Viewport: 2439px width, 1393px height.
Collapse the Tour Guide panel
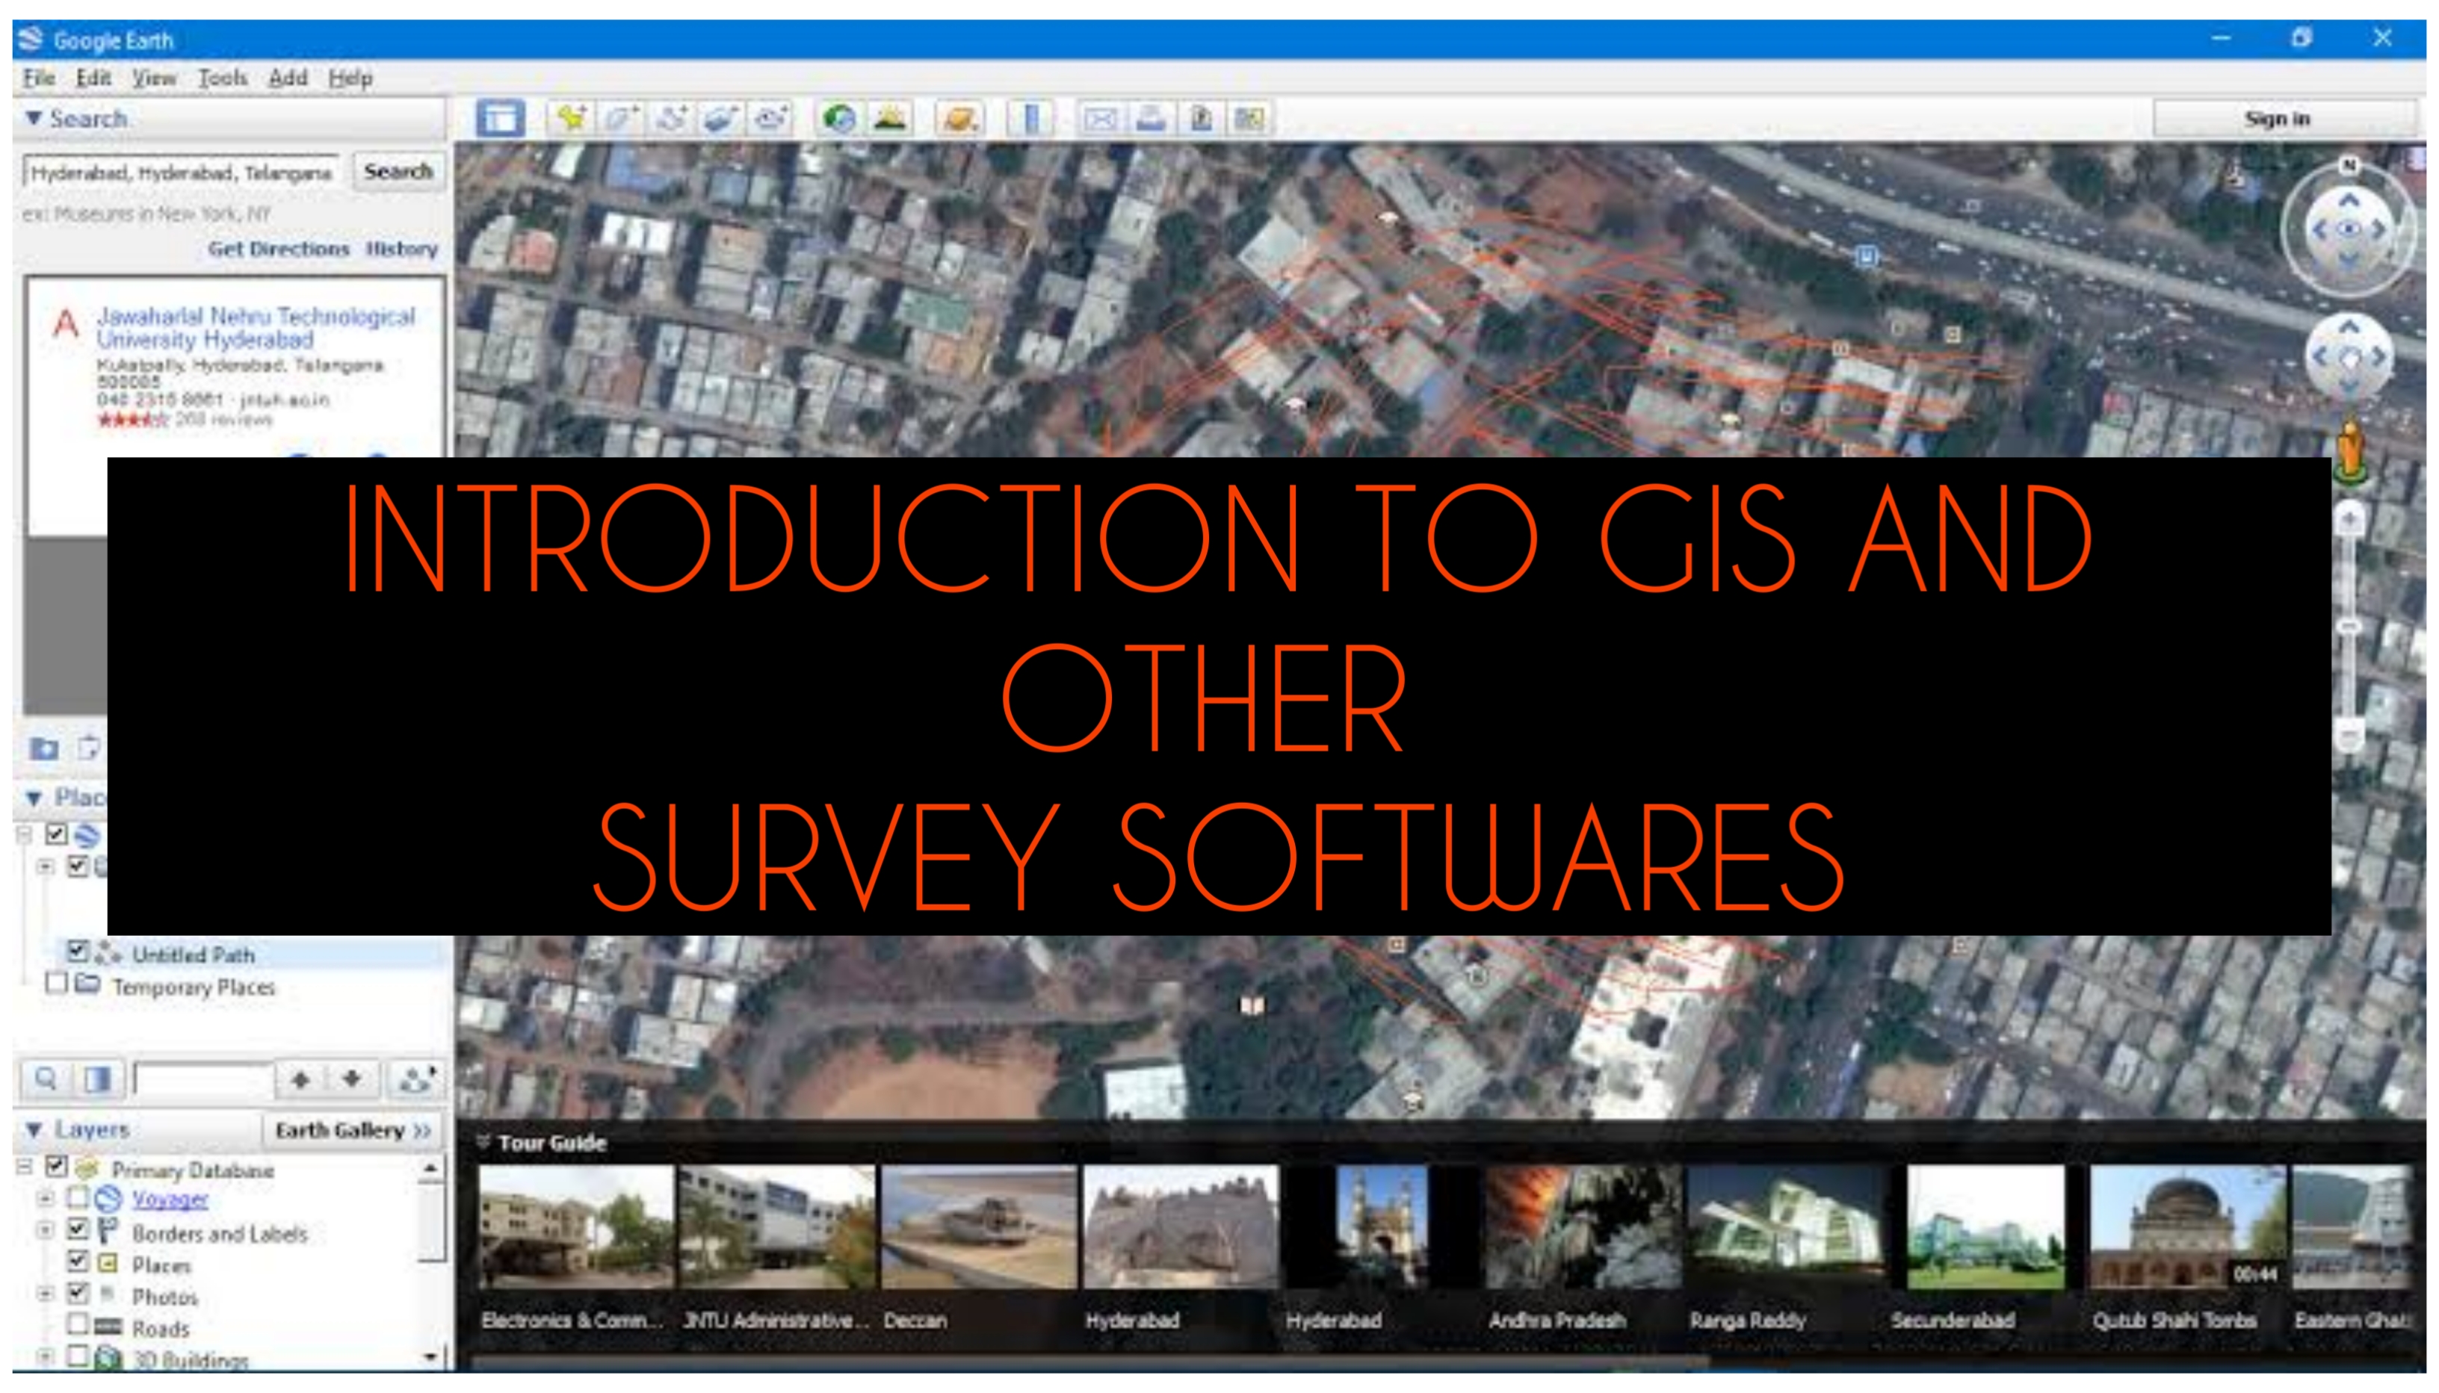(484, 1141)
